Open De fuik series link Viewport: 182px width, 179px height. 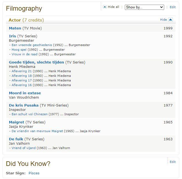[16, 139]
